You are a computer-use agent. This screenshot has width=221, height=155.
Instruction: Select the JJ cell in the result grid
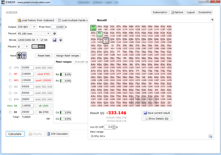112,47
